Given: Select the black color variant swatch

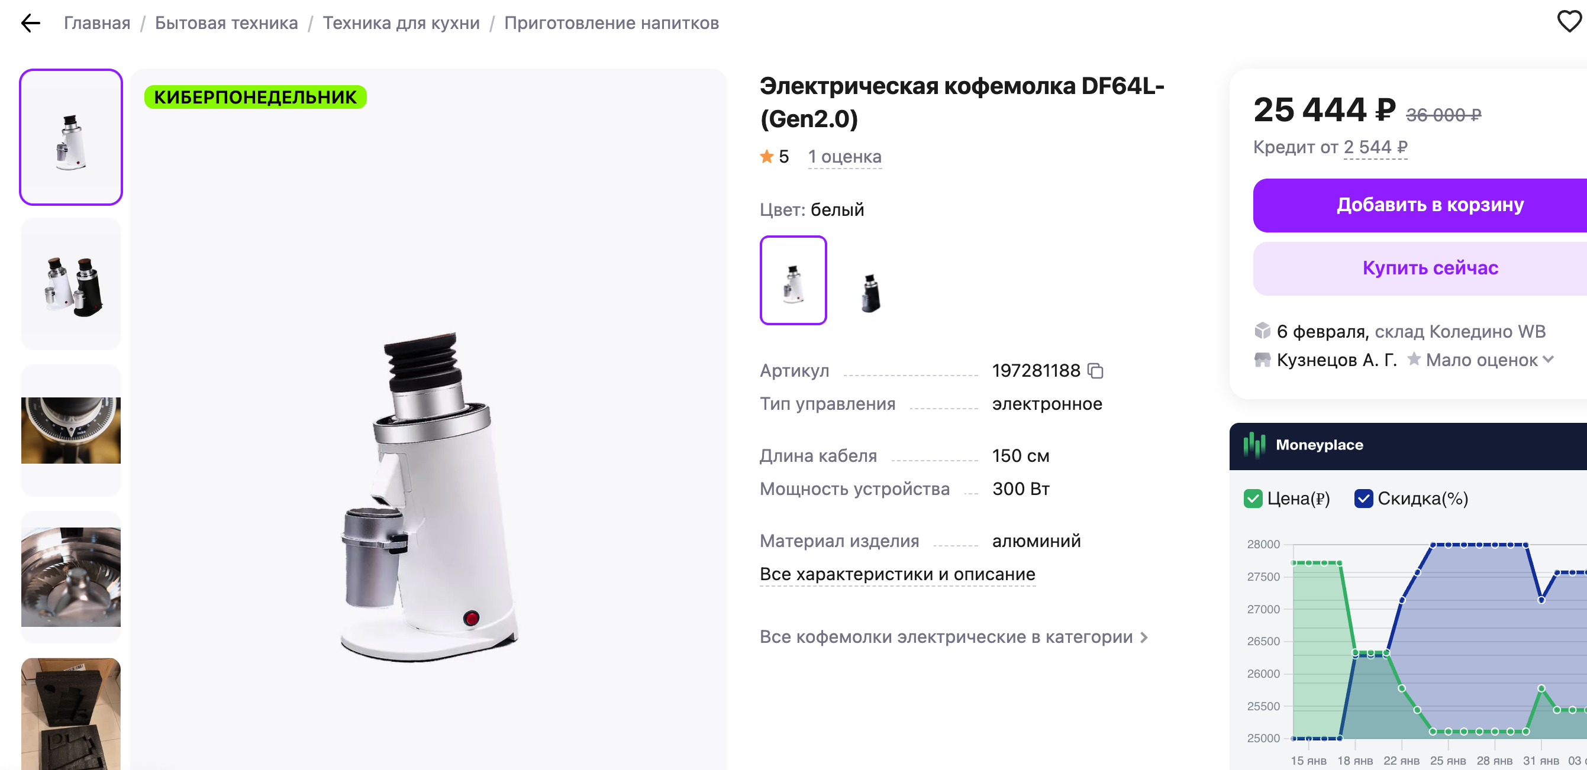Looking at the screenshot, I should [870, 280].
